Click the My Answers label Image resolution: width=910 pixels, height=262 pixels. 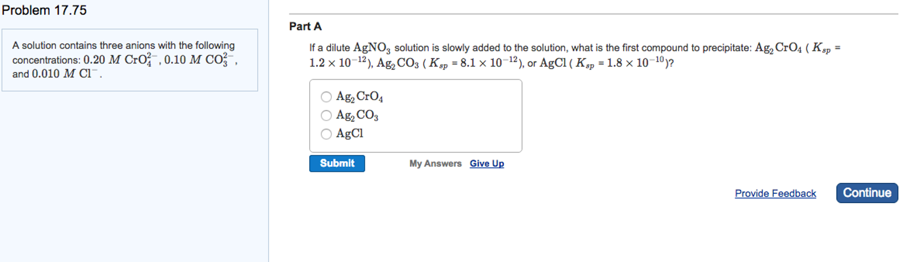pos(435,163)
